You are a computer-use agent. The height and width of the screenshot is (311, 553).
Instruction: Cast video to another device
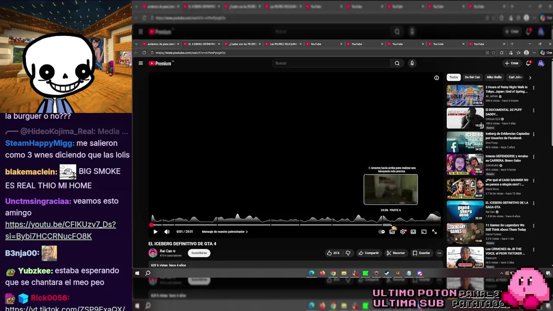click(x=424, y=232)
